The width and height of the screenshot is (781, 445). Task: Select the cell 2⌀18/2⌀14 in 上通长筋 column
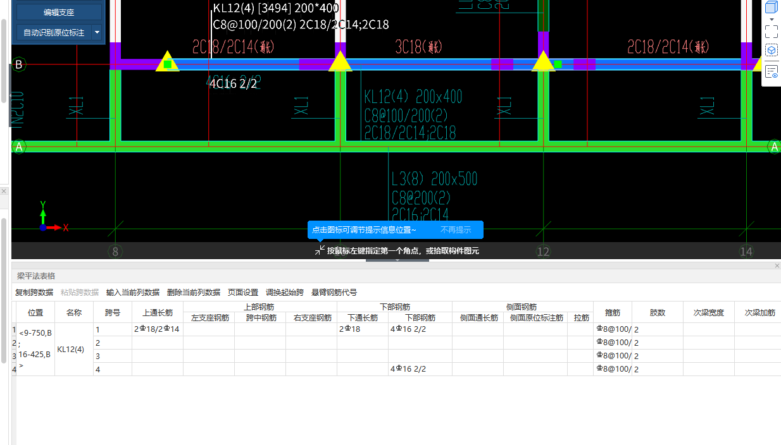[x=158, y=329]
